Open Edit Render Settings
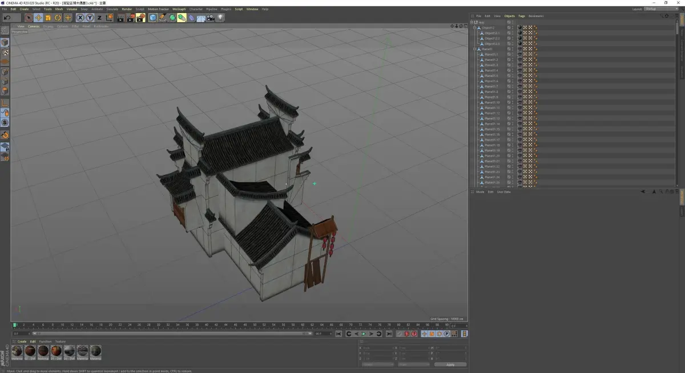Screen dimensions: 685x373 140,18
